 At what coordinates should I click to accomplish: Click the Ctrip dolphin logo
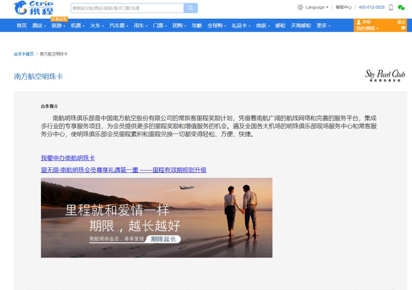tap(33, 8)
